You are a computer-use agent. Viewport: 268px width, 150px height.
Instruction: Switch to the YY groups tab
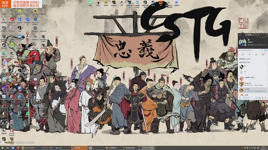(256, 54)
